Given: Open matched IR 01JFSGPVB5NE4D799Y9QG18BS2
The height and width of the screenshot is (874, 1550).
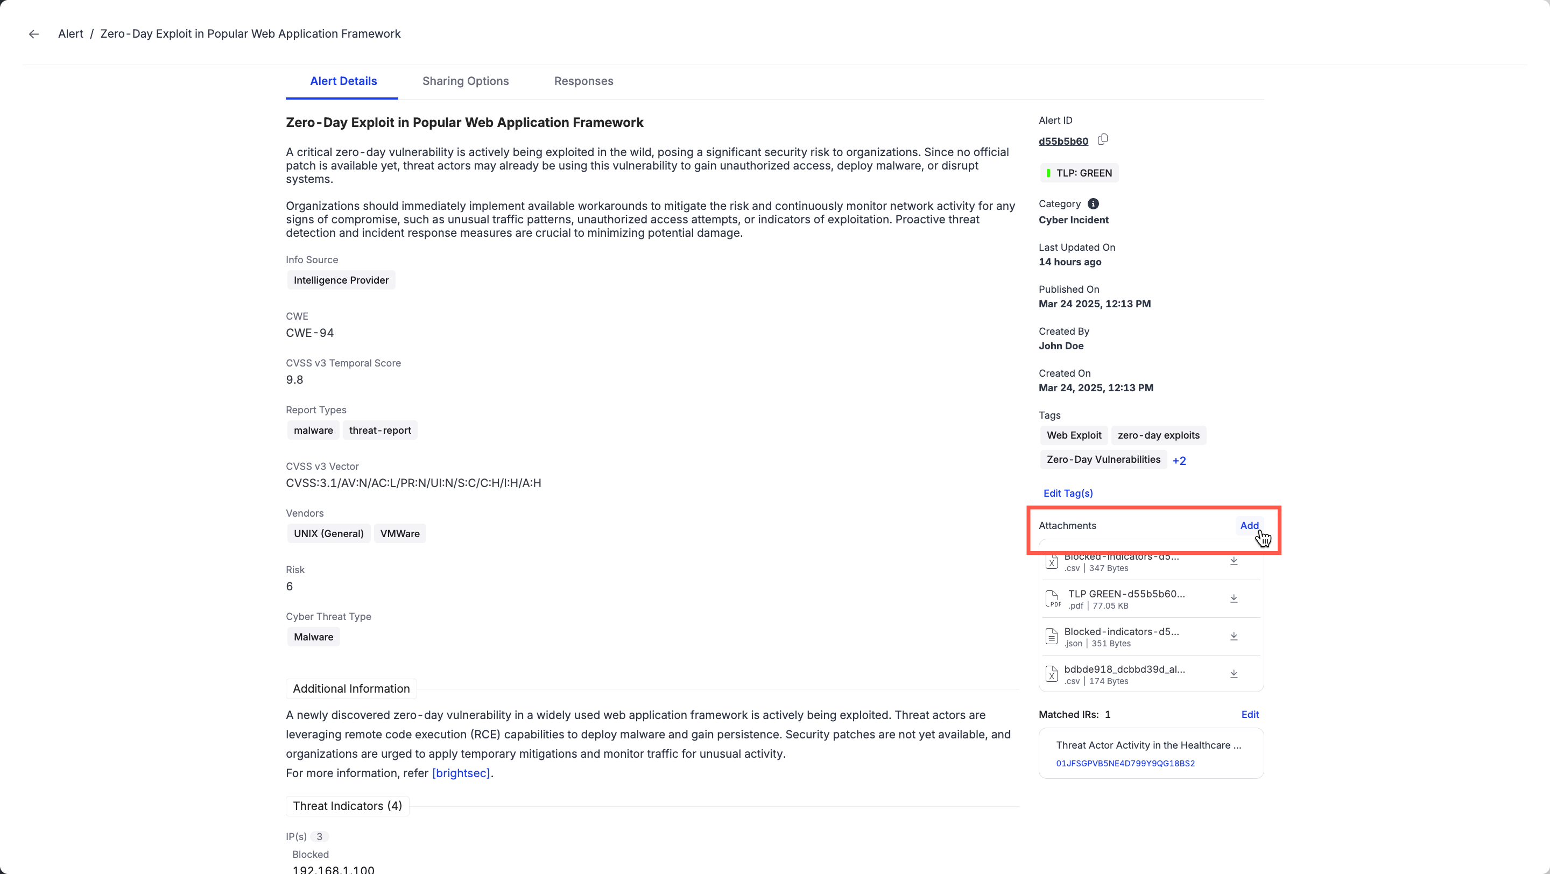Looking at the screenshot, I should click(1125, 763).
